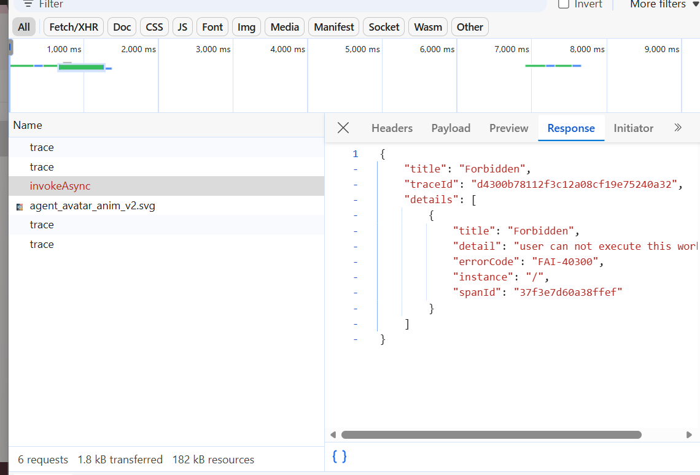The height and width of the screenshot is (475, 700).
Task: Close the request details panel
Action: [x=343, y=128]
